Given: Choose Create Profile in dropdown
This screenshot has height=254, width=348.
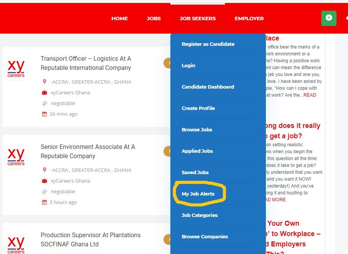Looking at the screenshot, I should tap(198, 108).
